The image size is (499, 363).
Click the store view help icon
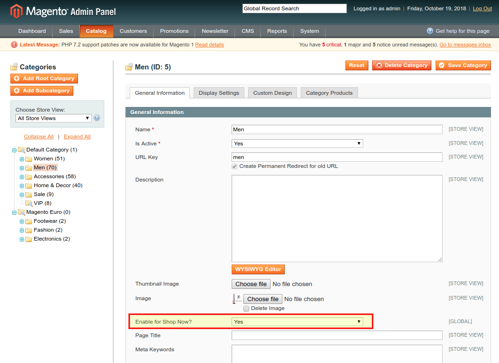[97, 118]
